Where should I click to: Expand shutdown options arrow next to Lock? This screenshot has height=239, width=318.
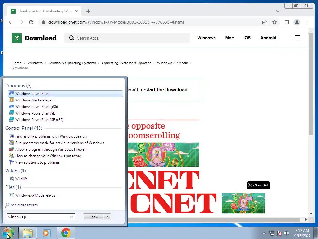point(107,217)
